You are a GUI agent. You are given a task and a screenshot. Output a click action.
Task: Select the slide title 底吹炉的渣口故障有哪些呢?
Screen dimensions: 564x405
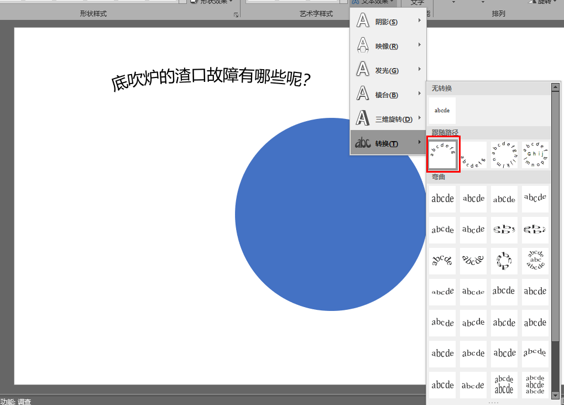(211, 79)
